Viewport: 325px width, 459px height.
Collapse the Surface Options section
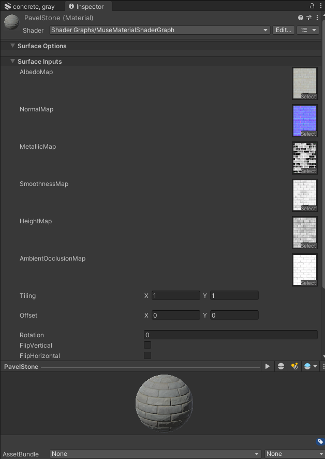[12, 46]
